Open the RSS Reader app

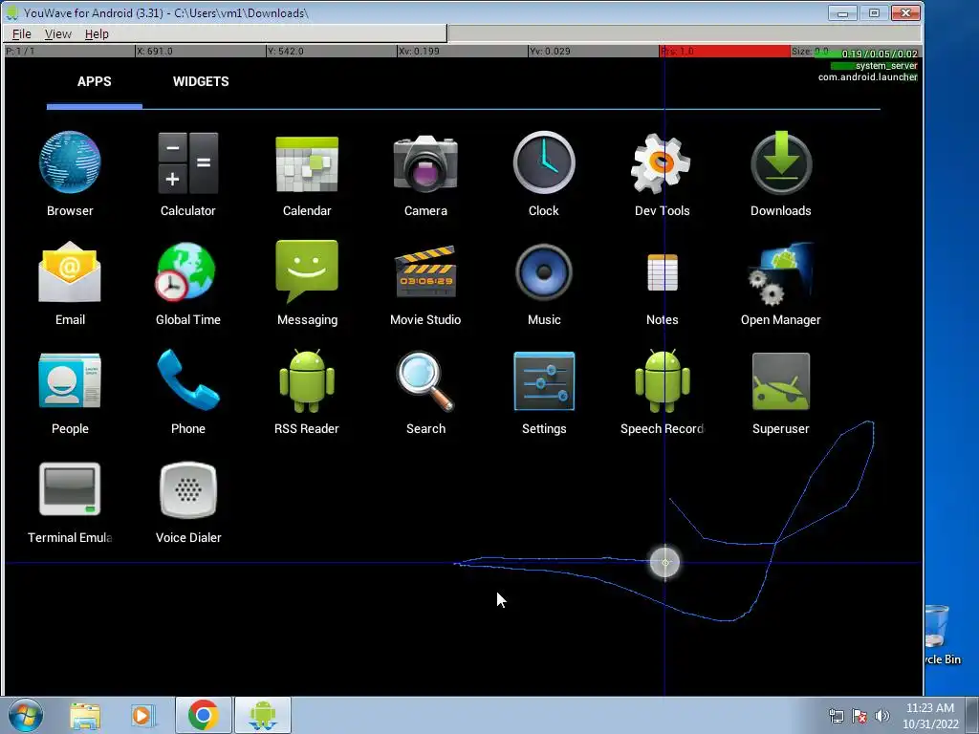(307, 393)
